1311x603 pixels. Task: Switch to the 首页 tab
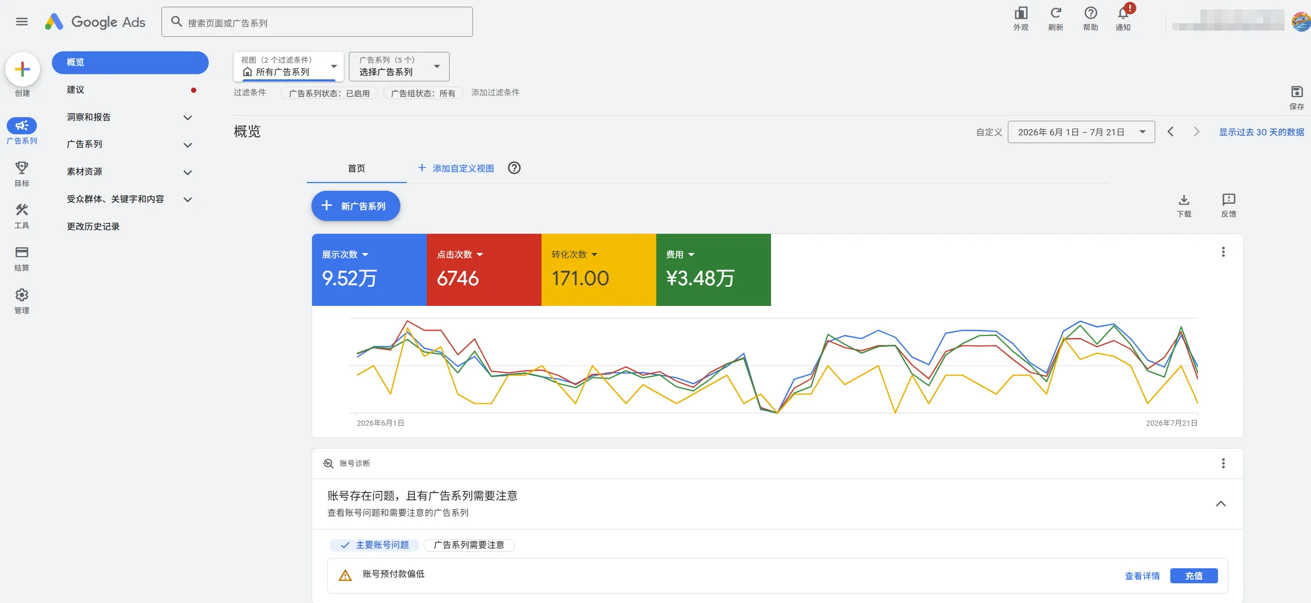356,169
